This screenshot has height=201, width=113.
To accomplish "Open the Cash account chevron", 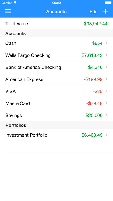I will (106, 43).
